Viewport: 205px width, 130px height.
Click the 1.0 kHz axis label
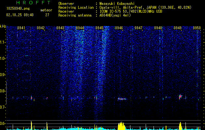(x=2, y=58)
